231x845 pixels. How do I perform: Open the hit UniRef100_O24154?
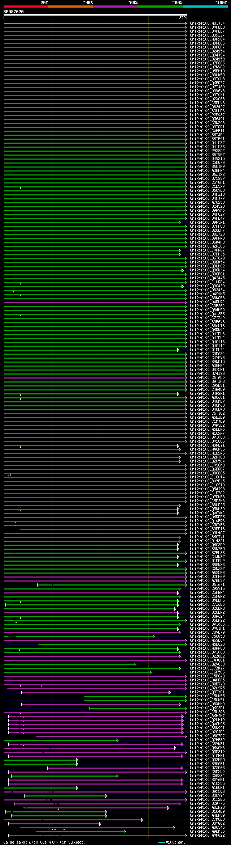point(207,51)
